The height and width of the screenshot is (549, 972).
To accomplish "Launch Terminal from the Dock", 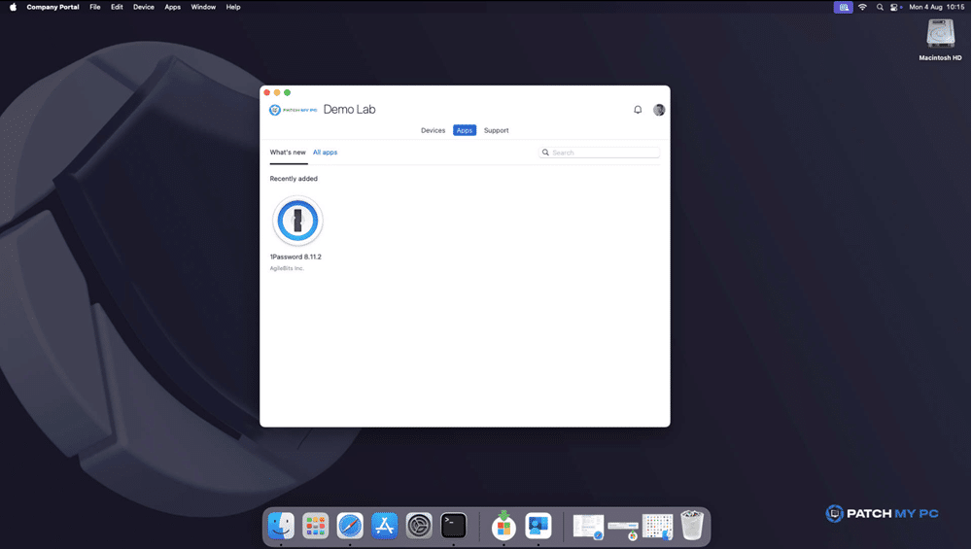I will [x=454, y=526].
